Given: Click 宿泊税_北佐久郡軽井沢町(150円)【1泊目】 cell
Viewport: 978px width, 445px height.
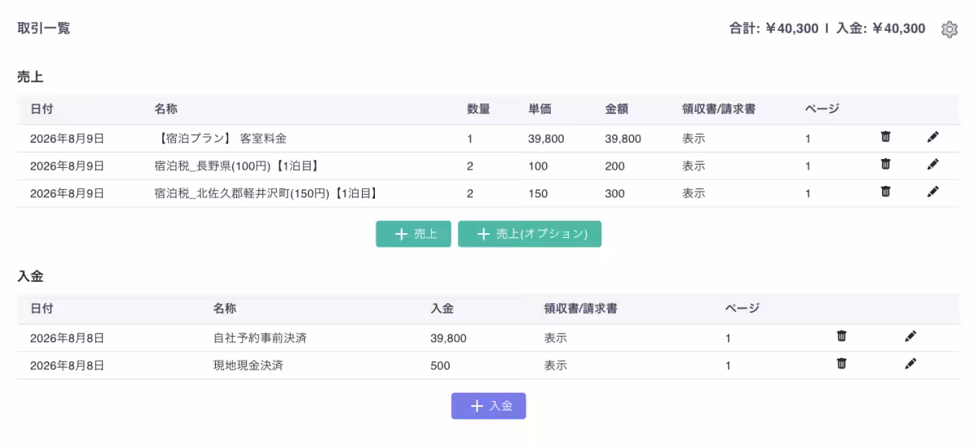Looking at the screenshot, I should coord(266,194).
